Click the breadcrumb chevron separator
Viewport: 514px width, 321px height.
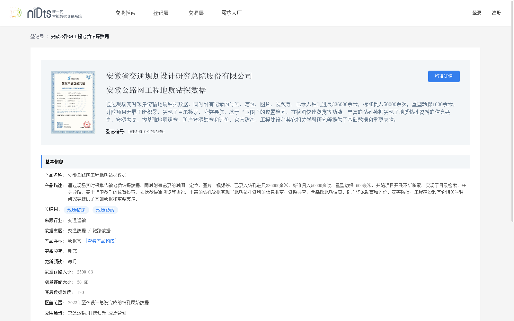pyautogui.click(x=47, y=37)
